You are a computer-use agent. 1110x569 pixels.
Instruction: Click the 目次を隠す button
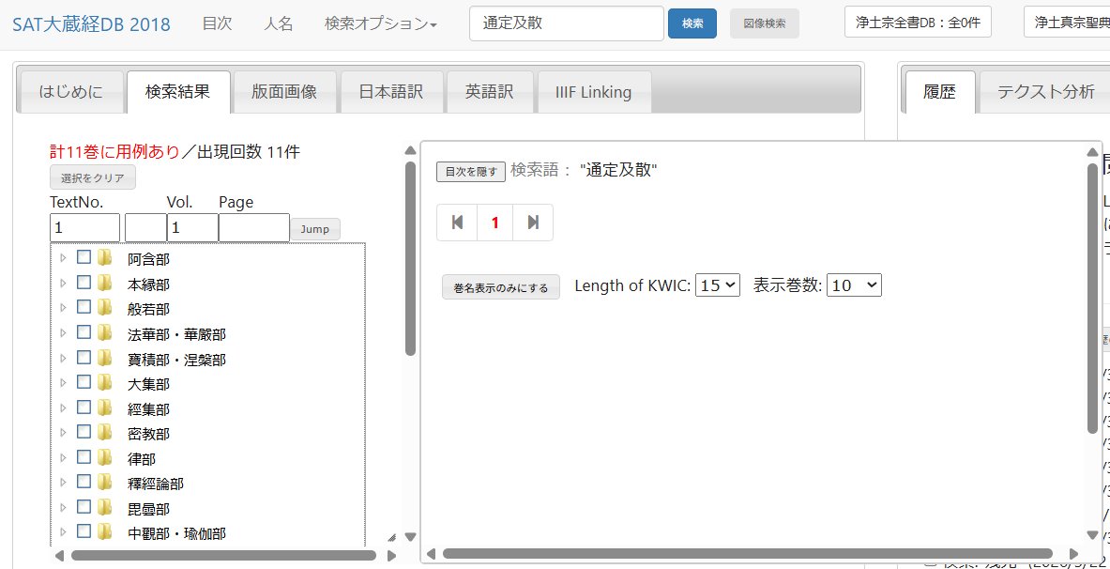[x=469, y=172]
